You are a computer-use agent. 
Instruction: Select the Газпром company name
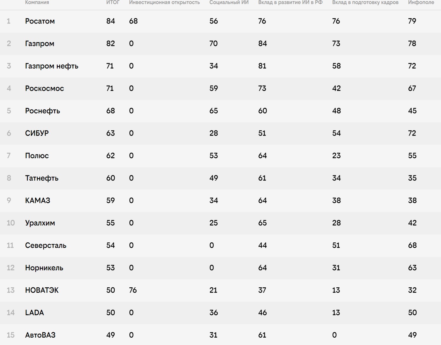point(40,44)
